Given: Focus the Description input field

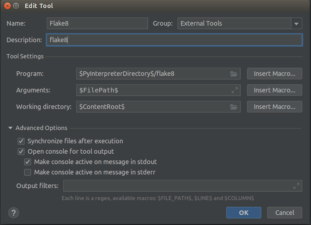Looking at the screenshot, I should point(174,40).
